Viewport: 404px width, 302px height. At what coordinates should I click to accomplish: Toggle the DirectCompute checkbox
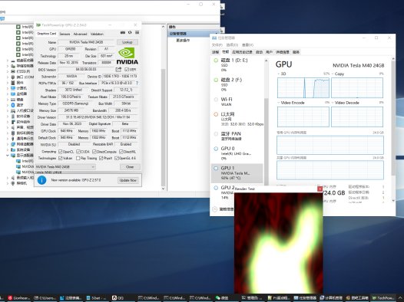pos(94,152)
